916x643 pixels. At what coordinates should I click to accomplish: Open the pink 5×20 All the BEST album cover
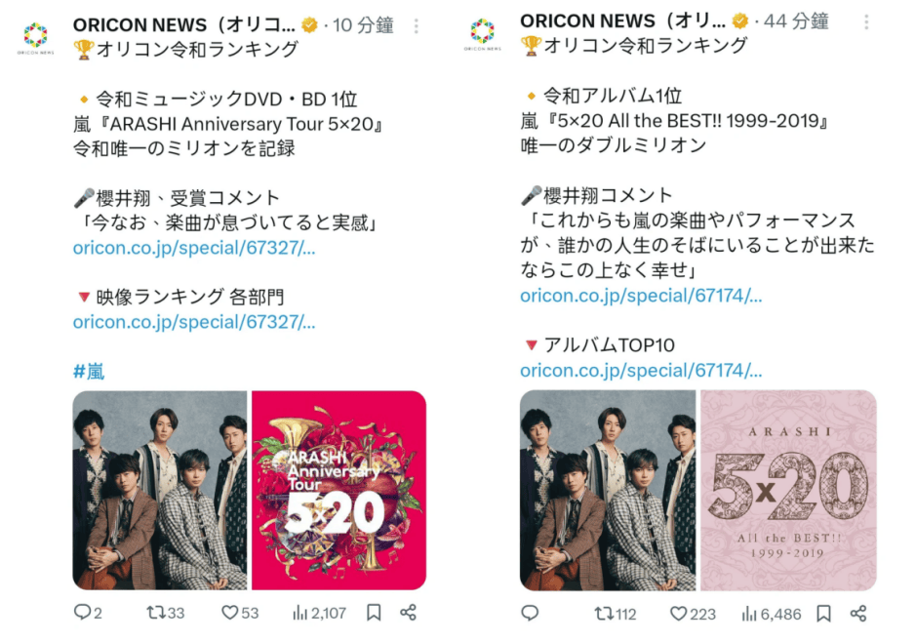click(x=788, y=490)
